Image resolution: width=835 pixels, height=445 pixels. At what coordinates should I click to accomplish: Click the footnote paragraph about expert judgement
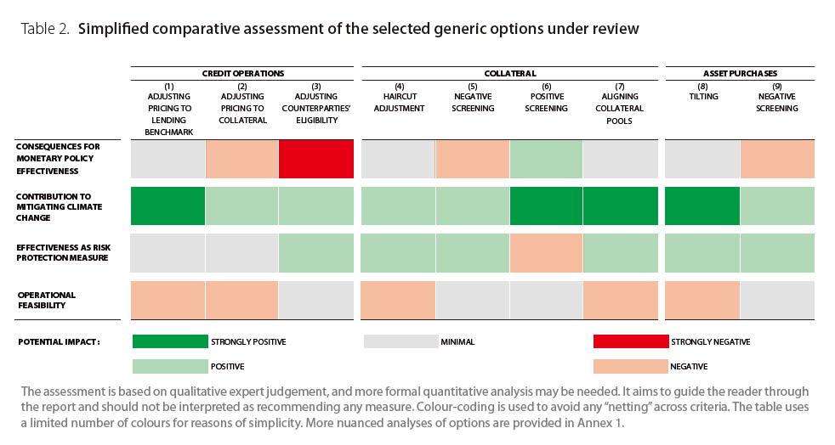tap(415, 407)
